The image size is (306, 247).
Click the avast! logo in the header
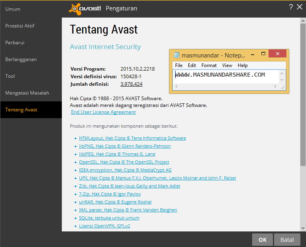[85, 9]
